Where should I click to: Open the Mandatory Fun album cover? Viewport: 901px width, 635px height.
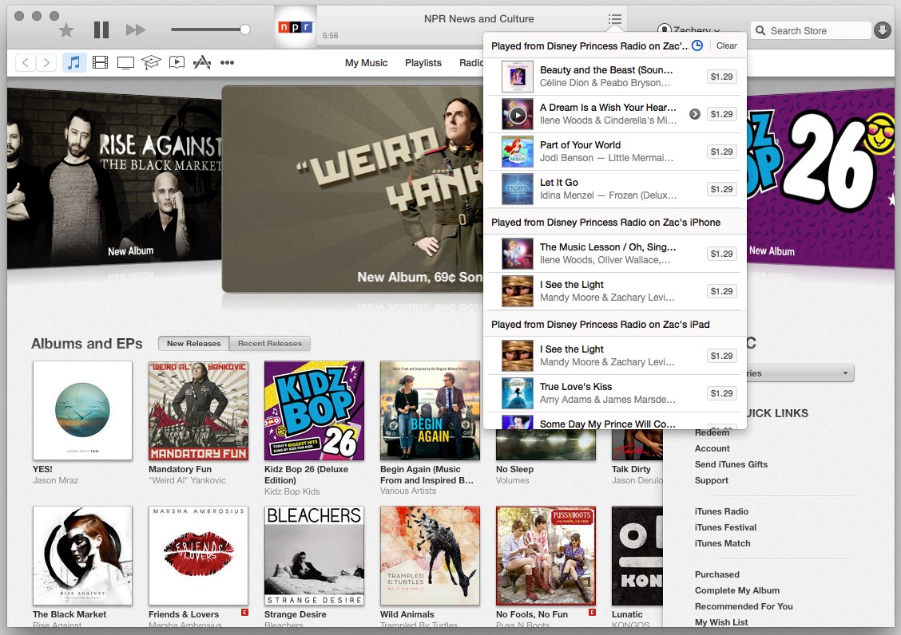pos(198,411)
